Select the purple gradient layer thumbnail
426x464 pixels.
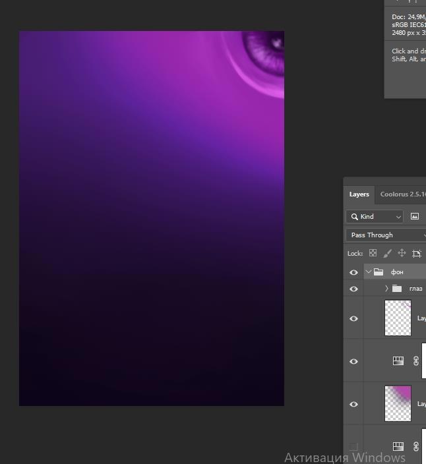pos(398,403)
